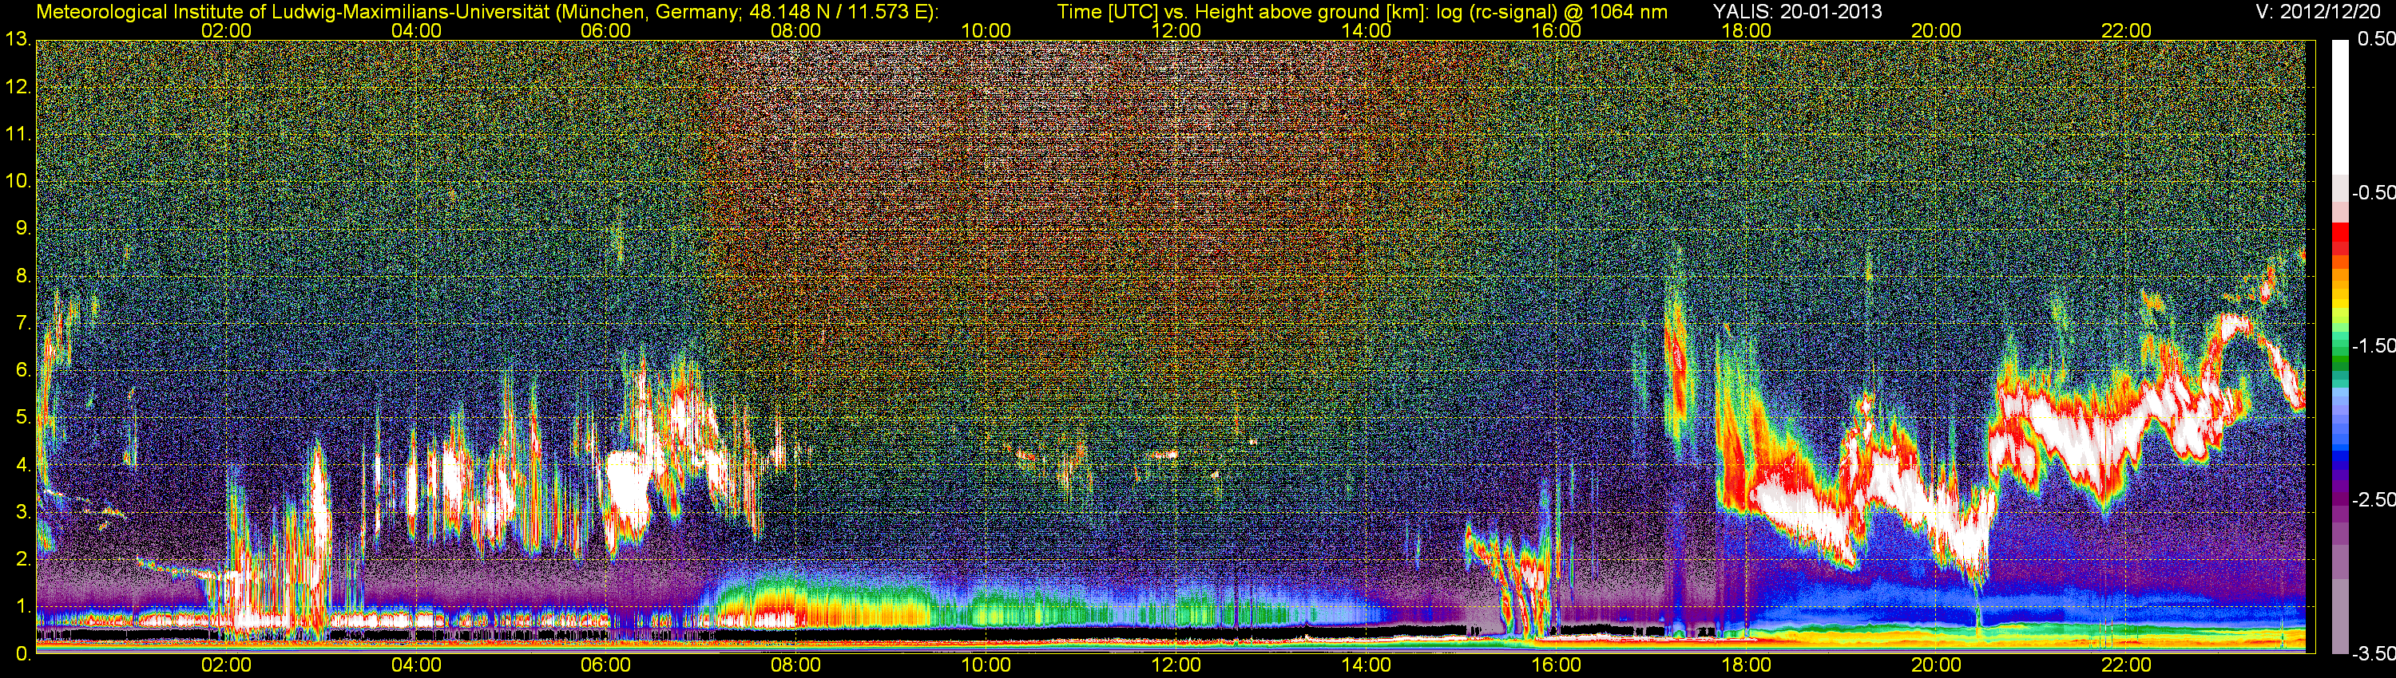Click the 10 km height axis label
This screenshot has width=2396, height=678.
[18, 181]
